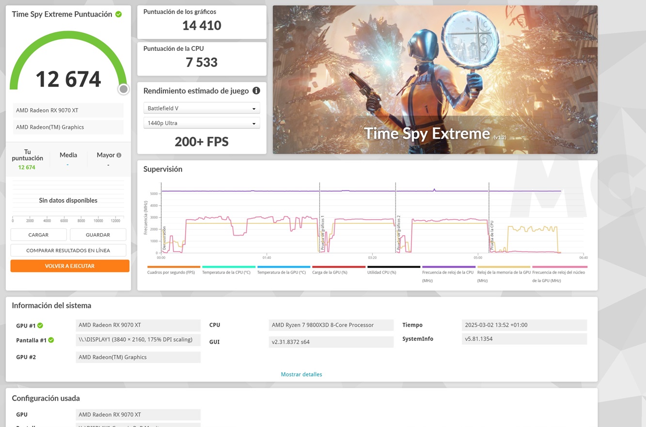646x427 pixels.
Task: Click the info icon next to Rendimiento estimado de juego
Action: point(256,91)
